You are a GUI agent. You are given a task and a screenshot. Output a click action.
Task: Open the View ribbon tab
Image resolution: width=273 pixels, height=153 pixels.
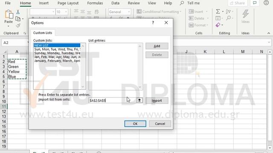pyautogui.click(x=152, y=3)
